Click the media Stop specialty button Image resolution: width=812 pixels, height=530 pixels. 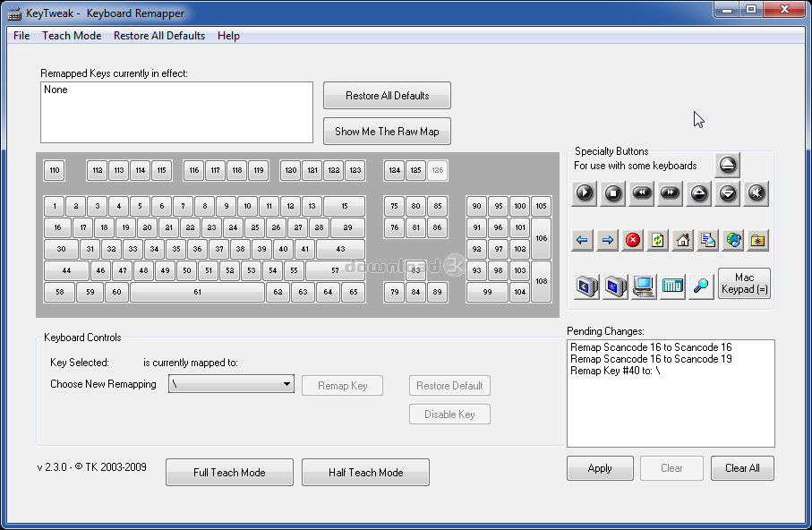pos(612,193)
